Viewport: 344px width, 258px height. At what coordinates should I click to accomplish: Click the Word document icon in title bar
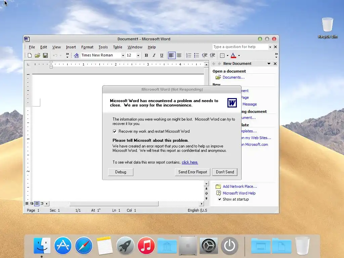coord(27,39)
